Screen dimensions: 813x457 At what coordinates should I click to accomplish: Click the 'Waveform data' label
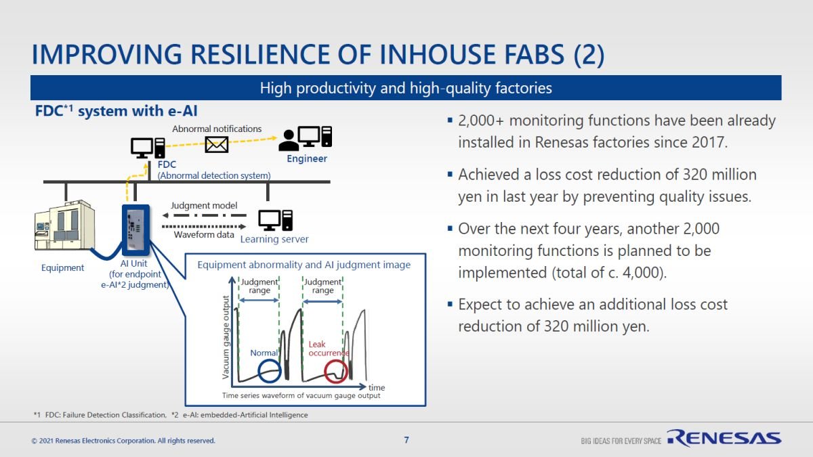(204, 234)
